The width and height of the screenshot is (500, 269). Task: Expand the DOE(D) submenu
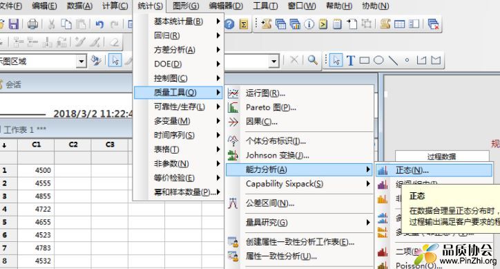(x=179, y=64)
